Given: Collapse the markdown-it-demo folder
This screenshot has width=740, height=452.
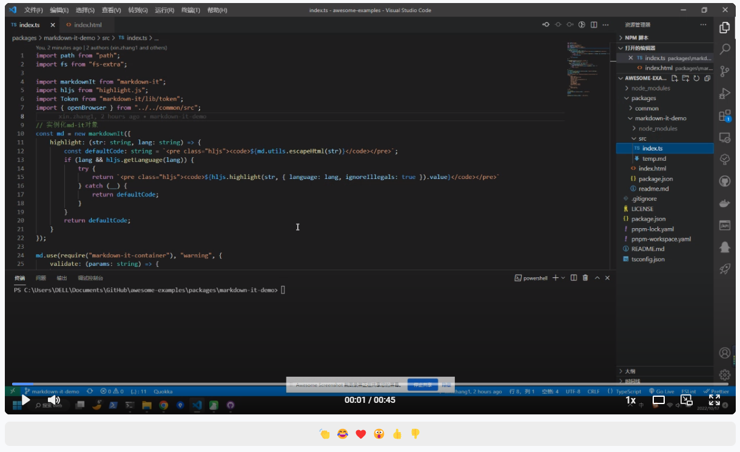Looking at the screenshot, I should pyautogui.click(x=665, y=118).
